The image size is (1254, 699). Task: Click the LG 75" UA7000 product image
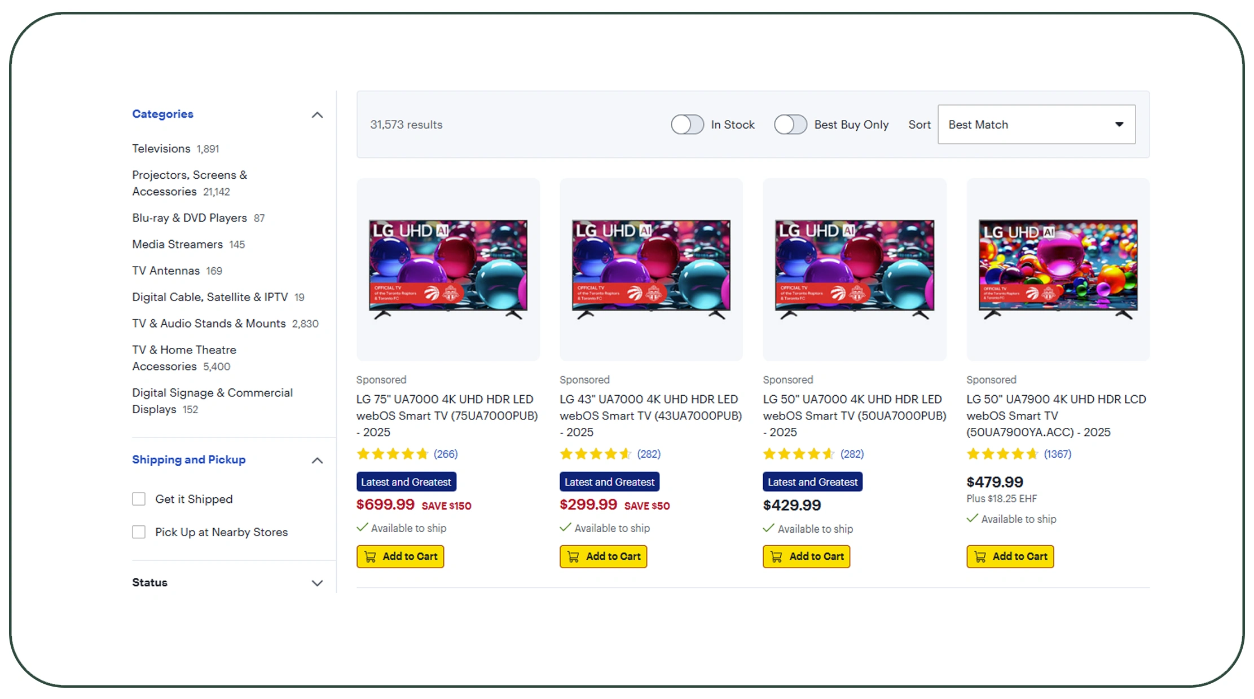tap(448, 269)
